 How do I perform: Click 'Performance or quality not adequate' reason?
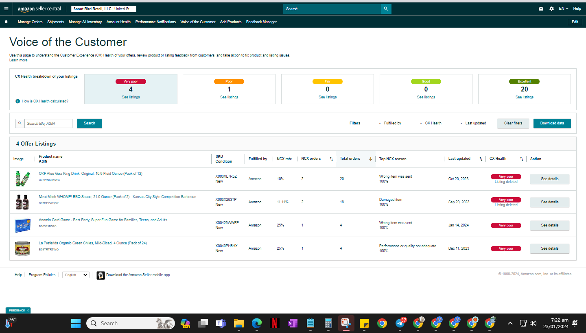pyautogui.click(x=408, y=246)
